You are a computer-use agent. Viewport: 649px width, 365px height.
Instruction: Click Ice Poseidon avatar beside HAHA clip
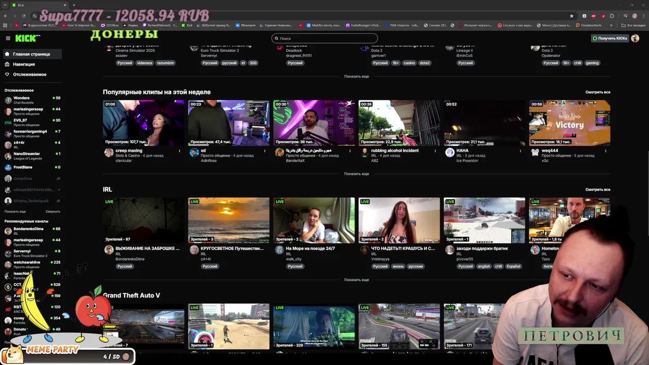click(x=450, y=153)
